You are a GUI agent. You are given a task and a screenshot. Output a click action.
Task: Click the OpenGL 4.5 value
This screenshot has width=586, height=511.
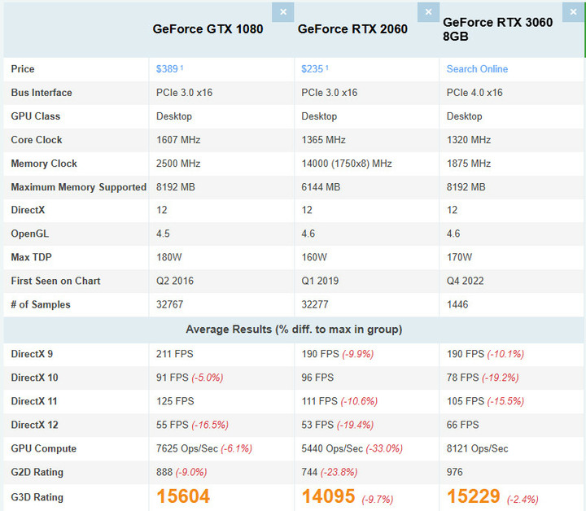163,234
